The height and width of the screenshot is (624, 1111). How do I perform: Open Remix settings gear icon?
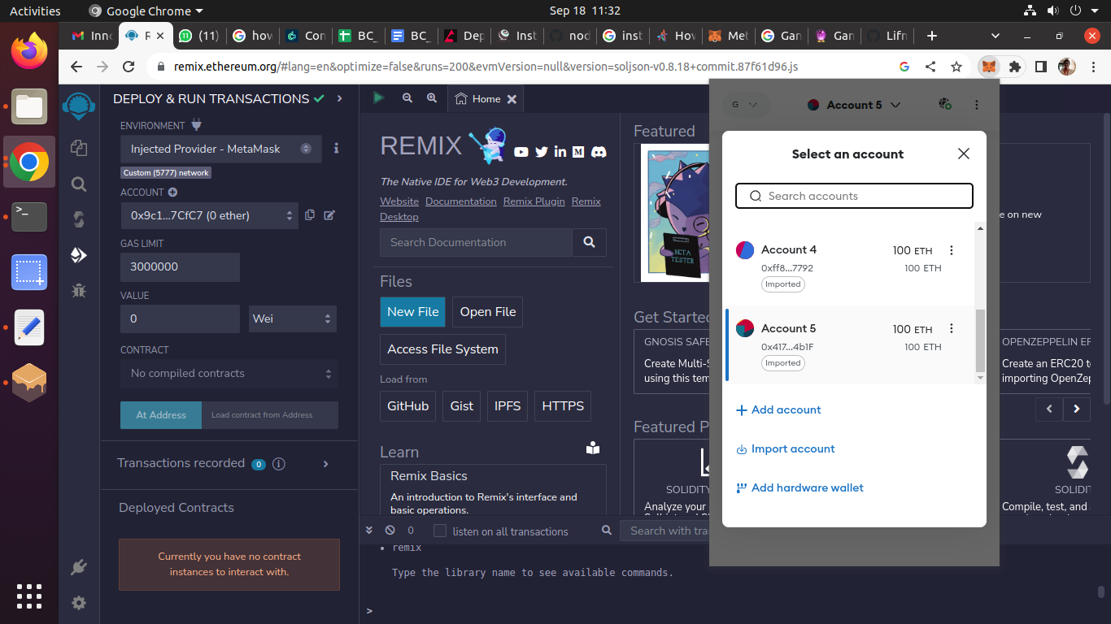point(79,603)
